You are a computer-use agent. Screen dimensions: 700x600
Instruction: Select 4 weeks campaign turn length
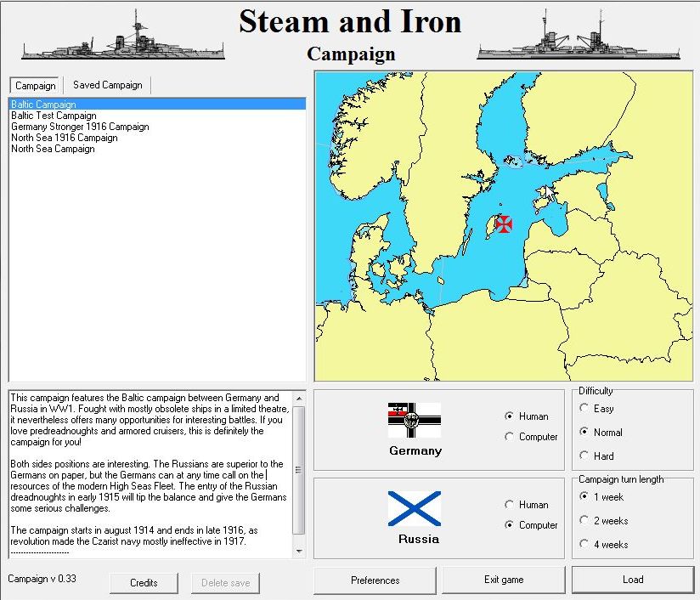584,544
